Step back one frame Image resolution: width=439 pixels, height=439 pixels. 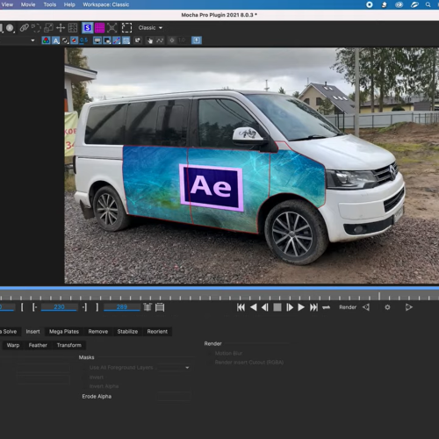click(265, 307)
